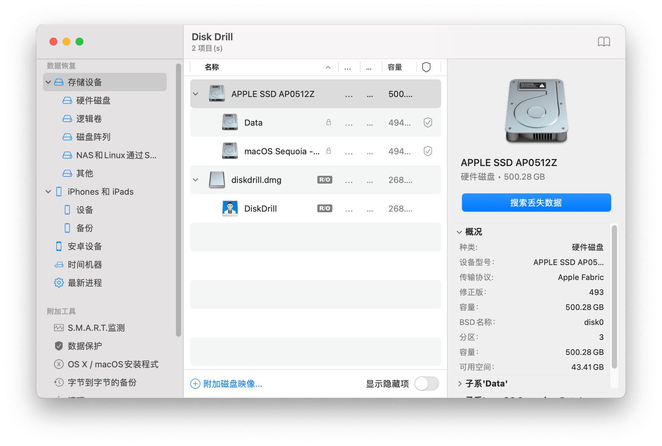Toggle the 显示隐藏项 switch
662x446 pixels.
(x=427, y=384)
